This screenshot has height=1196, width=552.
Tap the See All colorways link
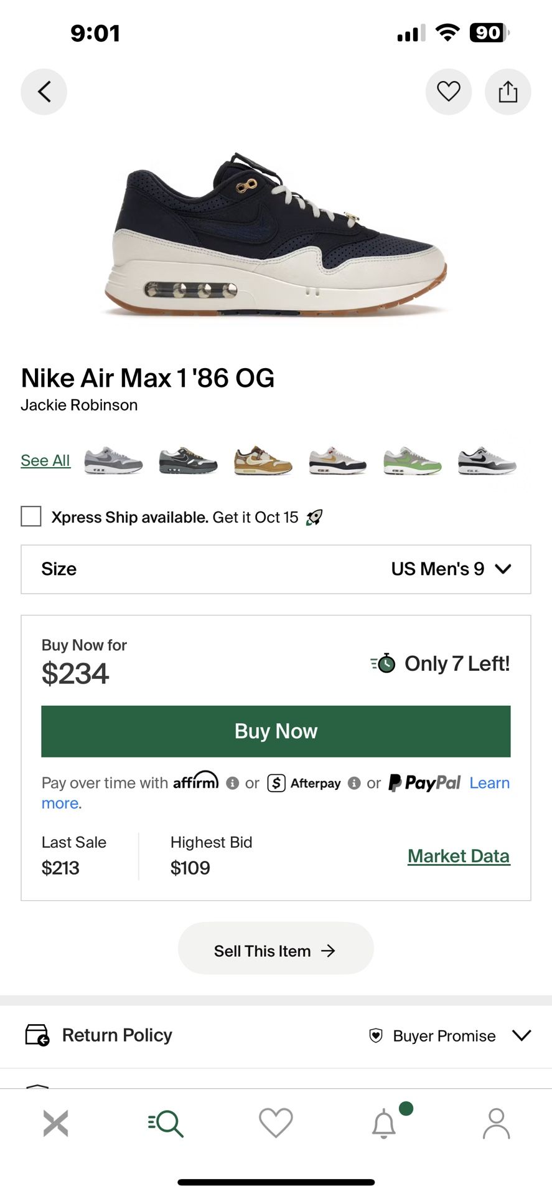pos(45,460)
